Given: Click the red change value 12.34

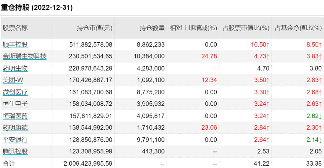Looking at the screenshot, I should pos(209,80).
